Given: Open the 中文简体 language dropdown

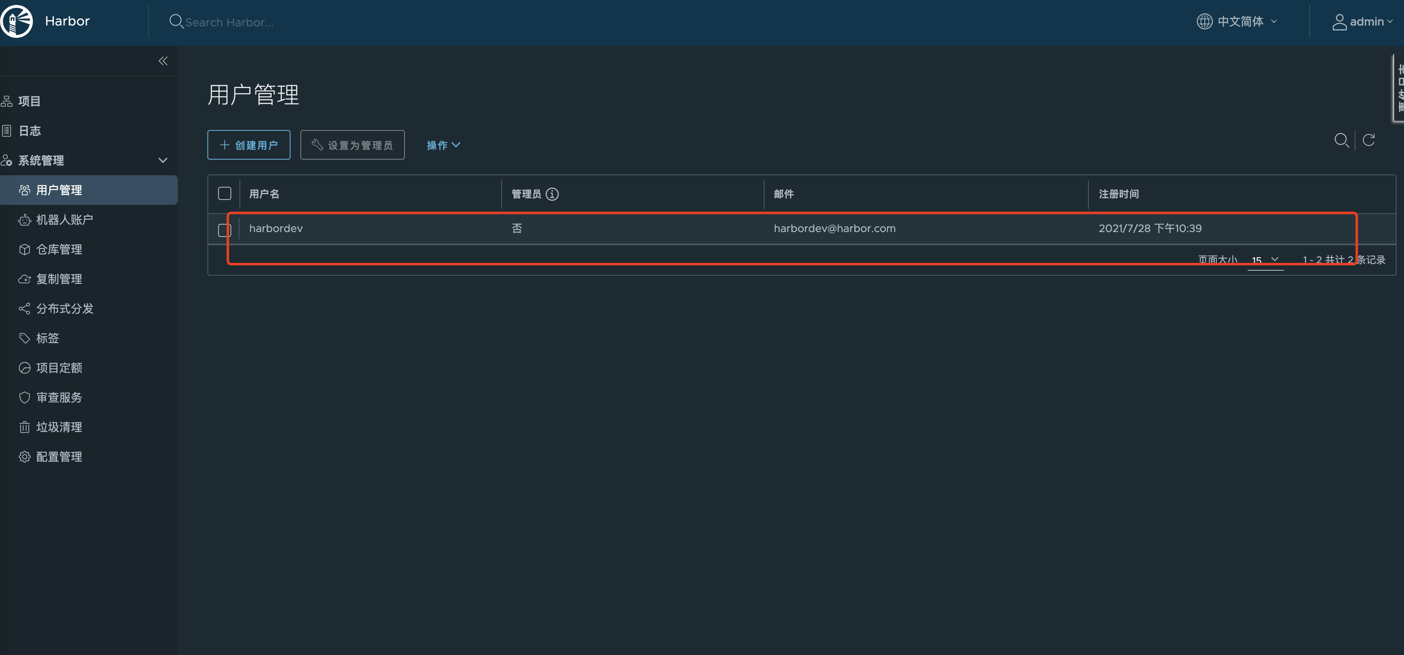Looking at the screenshot, I should [1237, 21].
